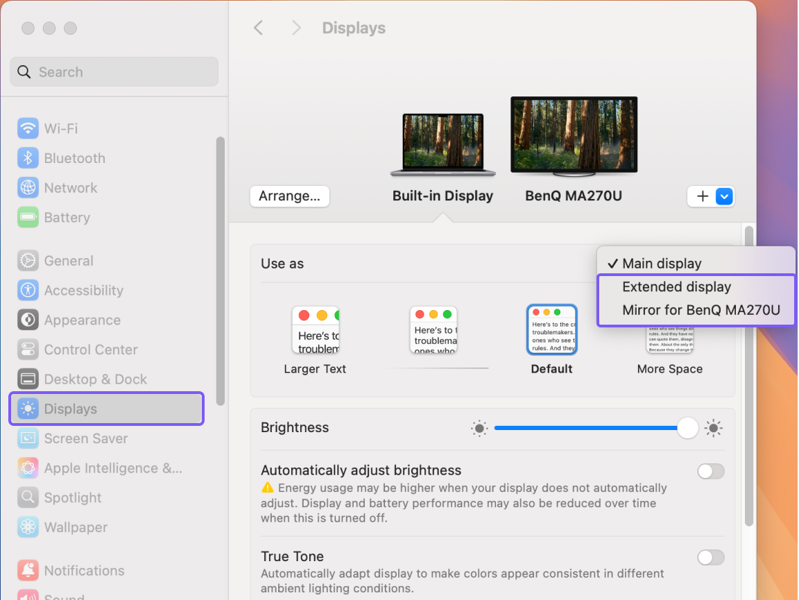Open Network settings via globe icon
Screen dimensions: 799x600
click(28, 187)
